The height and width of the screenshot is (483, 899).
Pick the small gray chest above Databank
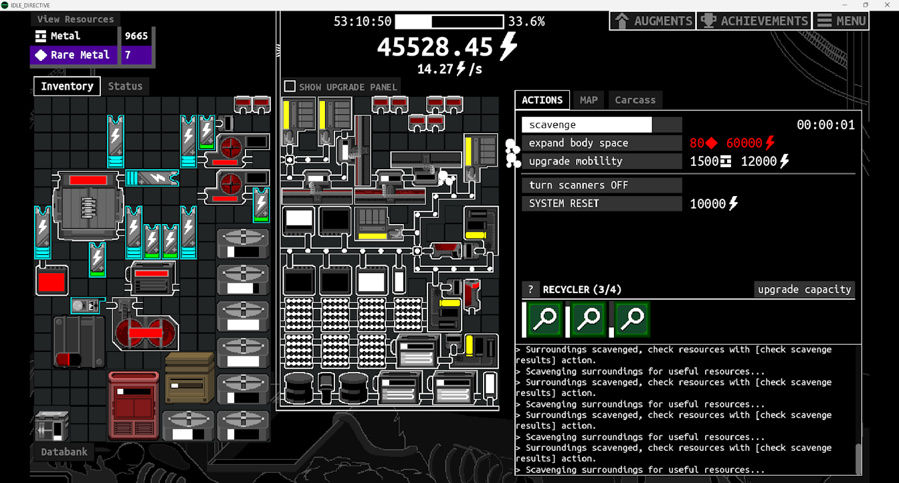tap(52, 425)
